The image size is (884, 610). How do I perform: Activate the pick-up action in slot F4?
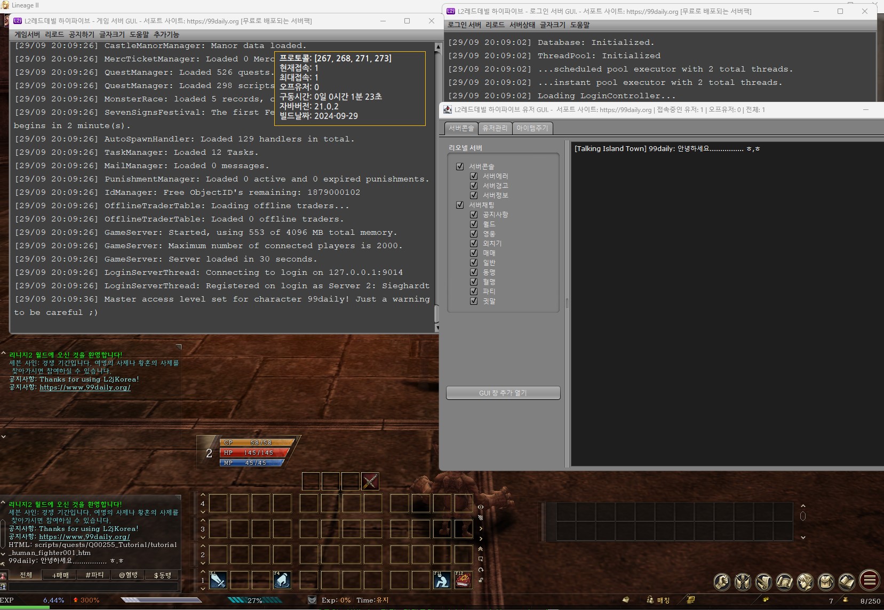point(282,580)
